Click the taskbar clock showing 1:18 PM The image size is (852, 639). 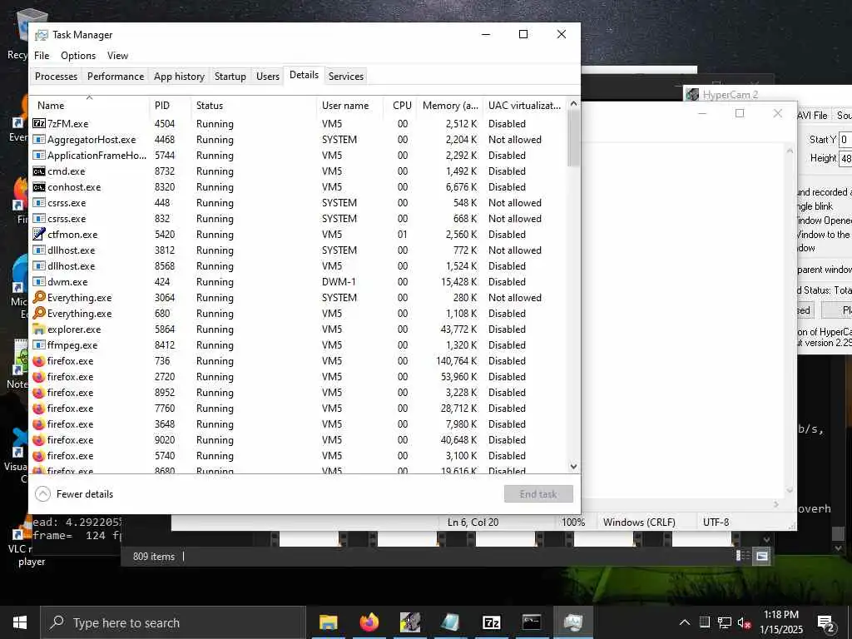(x=781, y=622)
